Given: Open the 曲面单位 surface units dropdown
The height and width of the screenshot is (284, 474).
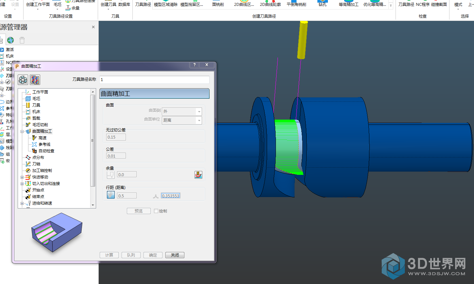Looking at the screenshot, I should 199,120.
